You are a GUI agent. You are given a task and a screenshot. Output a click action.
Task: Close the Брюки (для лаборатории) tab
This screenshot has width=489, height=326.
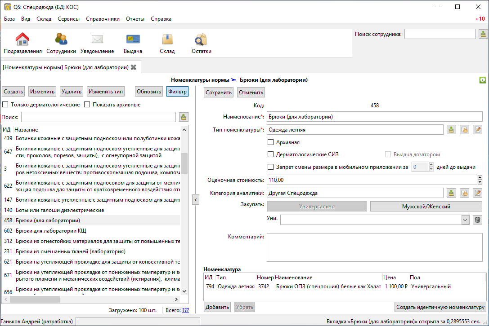pos(134,67)
